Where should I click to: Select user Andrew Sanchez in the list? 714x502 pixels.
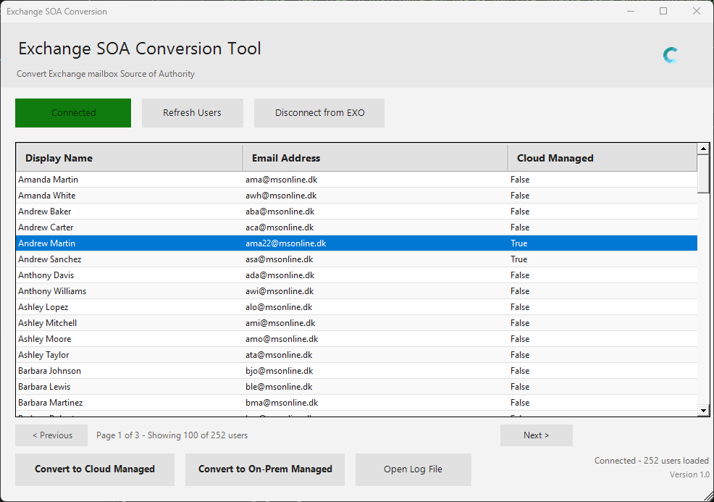coord(50,259)
